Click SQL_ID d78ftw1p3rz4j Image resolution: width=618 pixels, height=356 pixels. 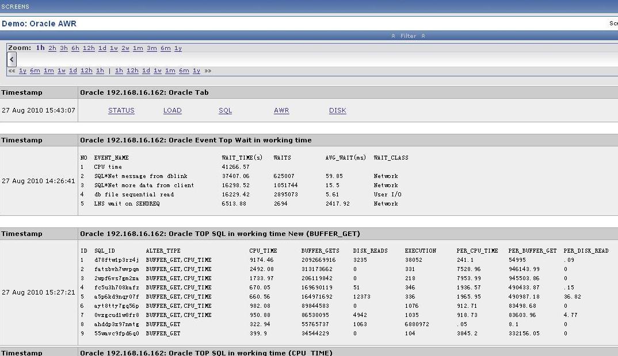click(117, 260)
